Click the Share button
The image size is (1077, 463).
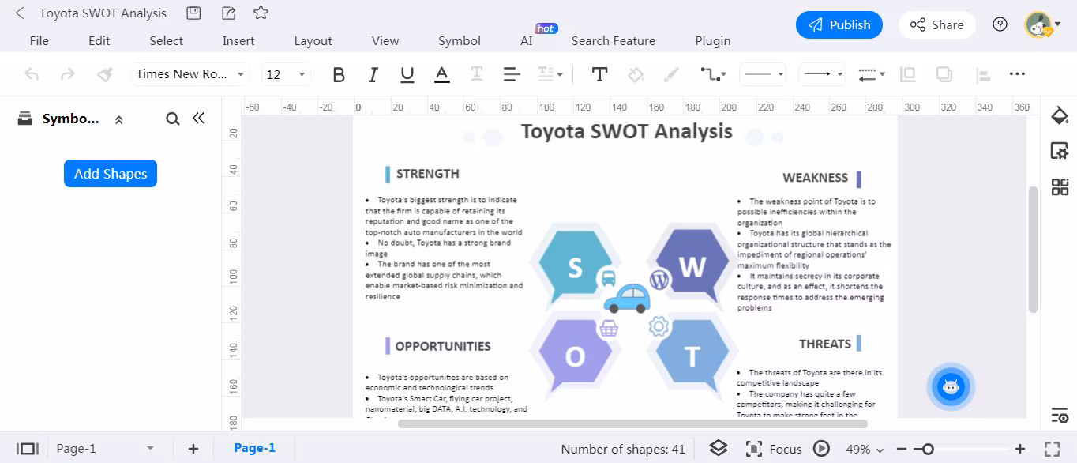[x=936, y=24]
